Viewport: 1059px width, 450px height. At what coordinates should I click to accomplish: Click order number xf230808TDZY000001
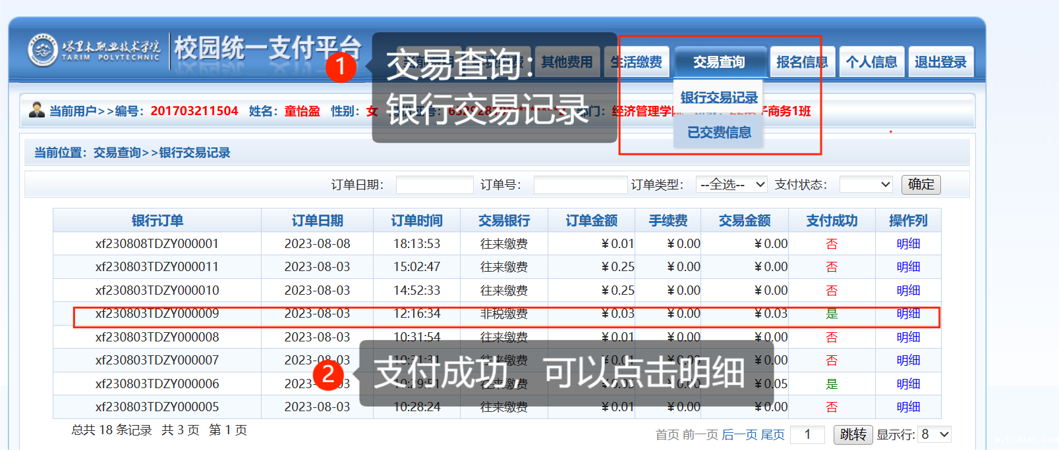tap(157, 243)
